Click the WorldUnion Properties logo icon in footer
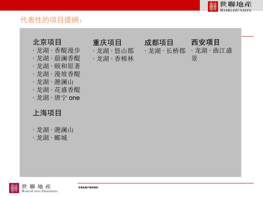 pyautogui.click(x=14, y=188)
